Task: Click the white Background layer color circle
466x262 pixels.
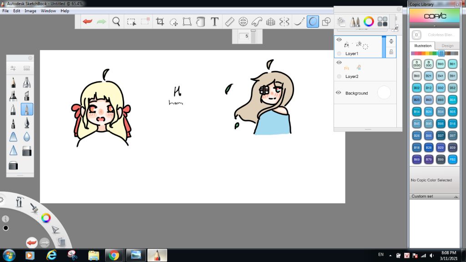Action: click(384, 92)
